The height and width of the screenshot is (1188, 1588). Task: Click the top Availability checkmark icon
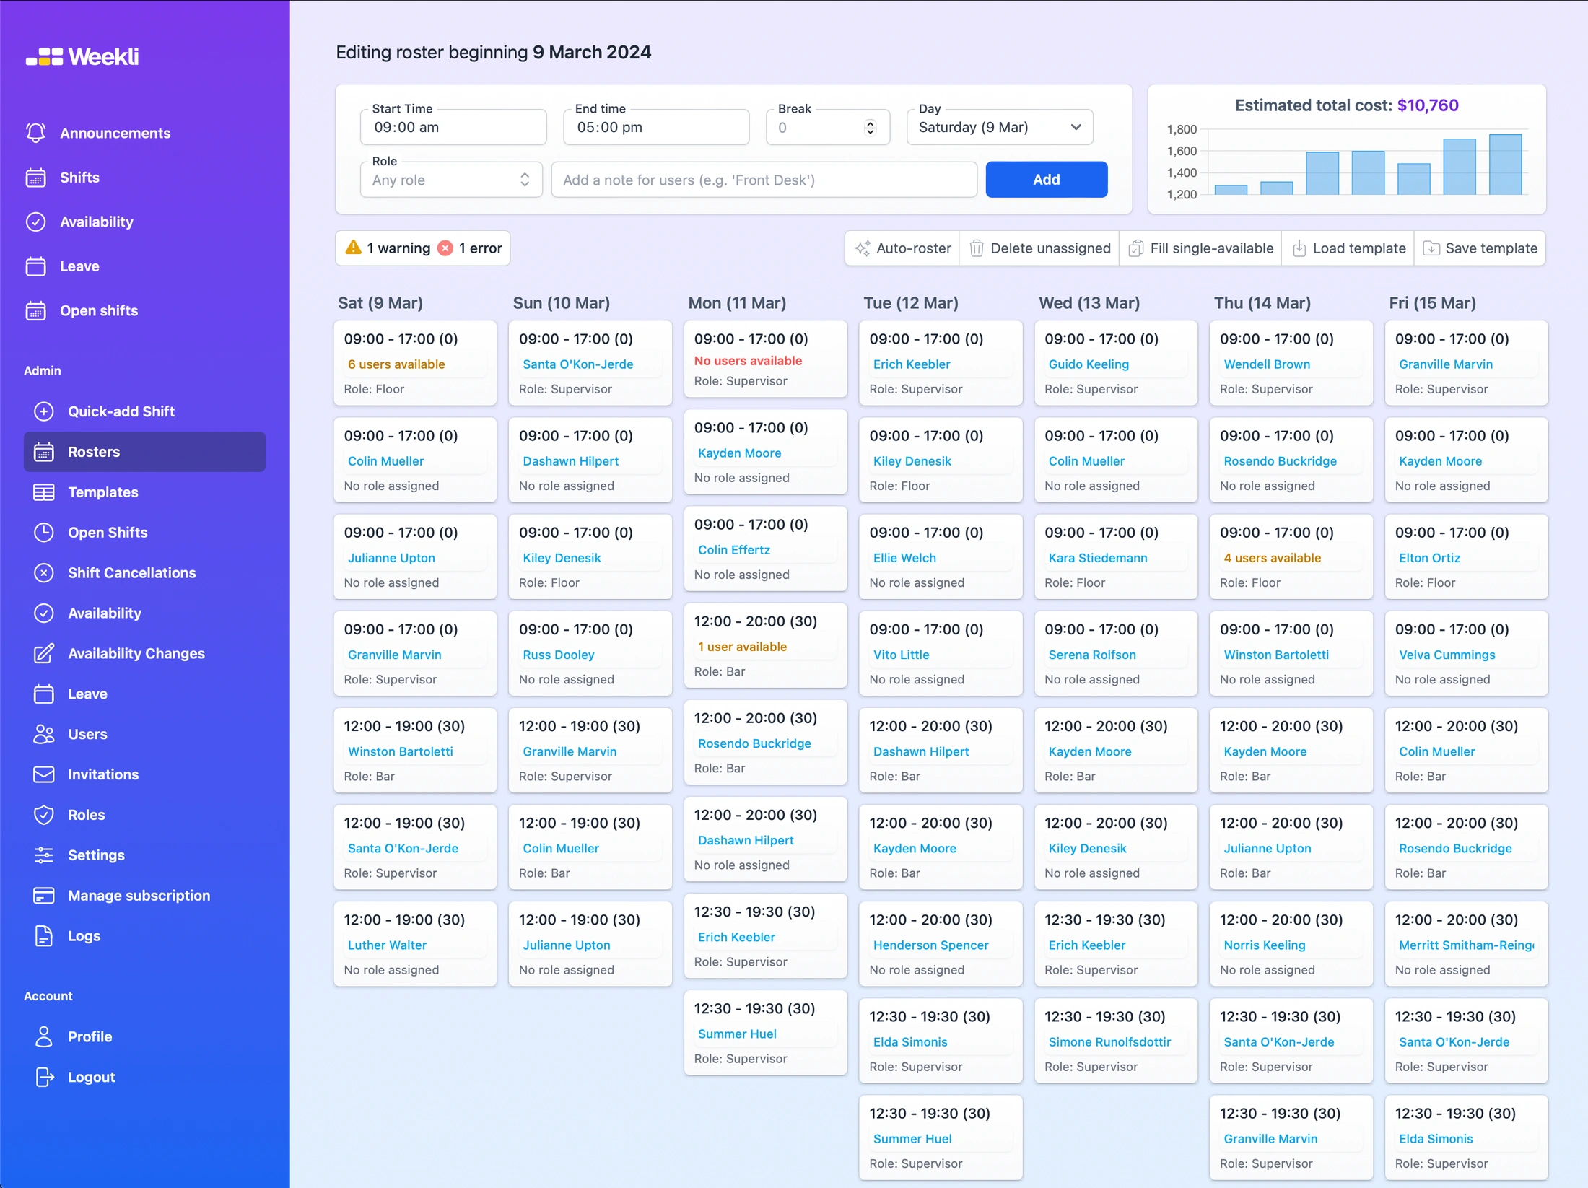(35, 222)
